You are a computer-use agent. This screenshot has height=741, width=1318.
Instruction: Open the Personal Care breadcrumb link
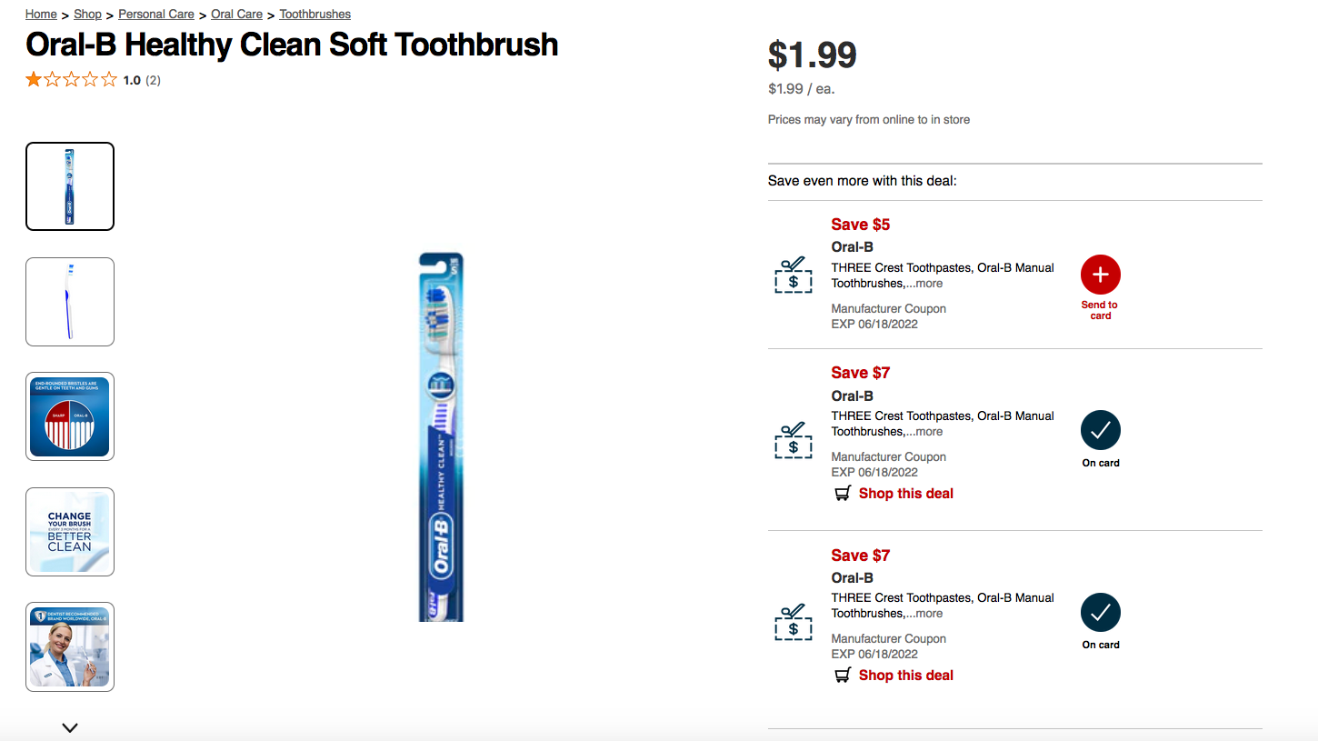156,15
